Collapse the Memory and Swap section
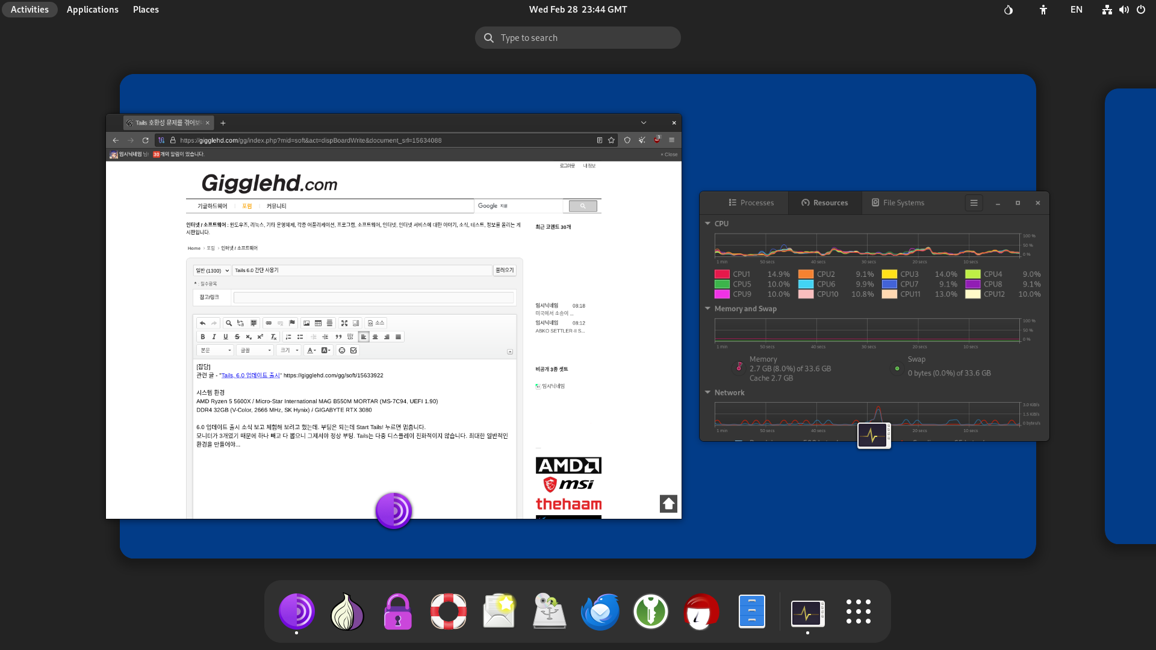Viewport: 1156px width, 650px height. (708, 309)
